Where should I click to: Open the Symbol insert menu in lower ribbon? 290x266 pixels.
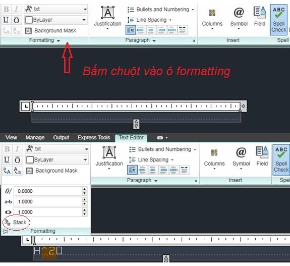click(x=241, y=158)
